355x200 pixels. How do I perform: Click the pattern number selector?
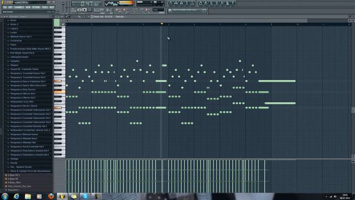point(109,10)
